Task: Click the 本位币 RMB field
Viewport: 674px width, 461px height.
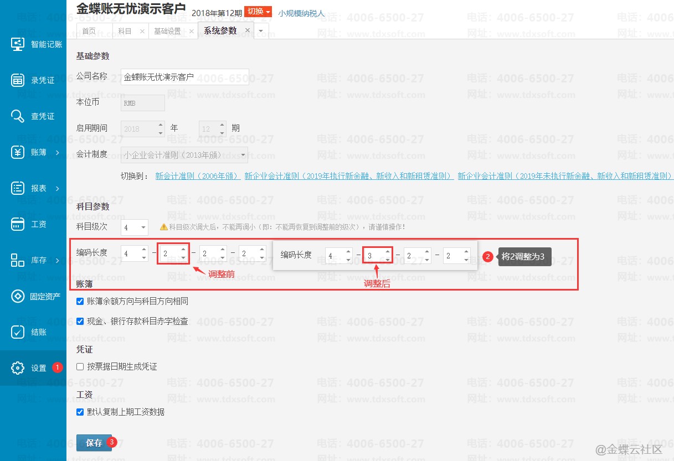Action: [x=143, y=103]
